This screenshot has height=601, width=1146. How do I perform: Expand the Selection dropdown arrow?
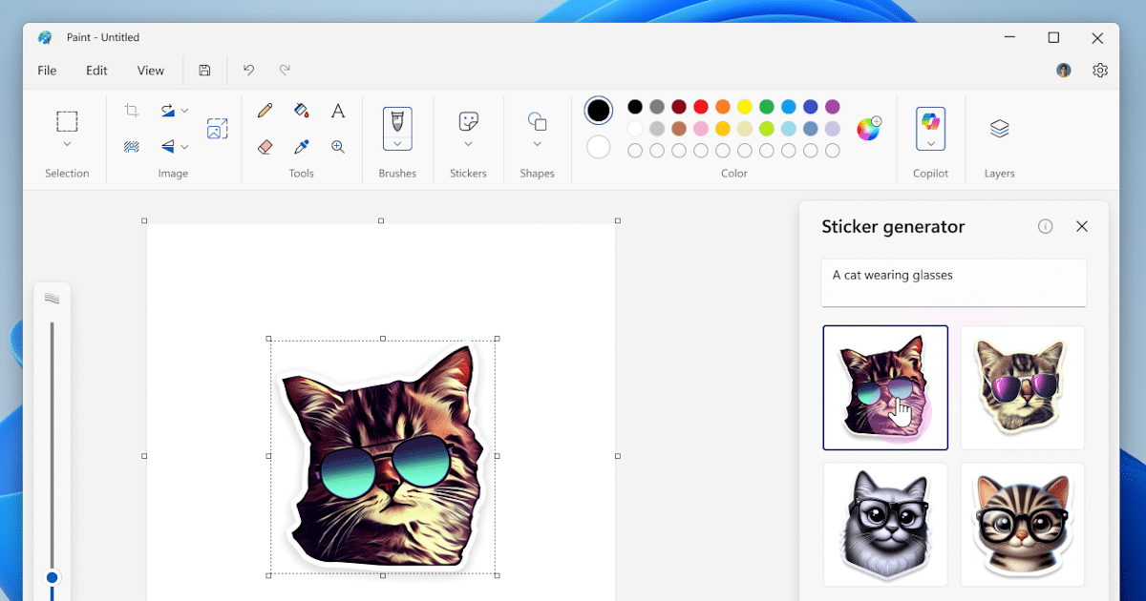(67, 145)
